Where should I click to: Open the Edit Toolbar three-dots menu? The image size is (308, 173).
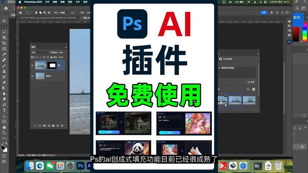click(4, 138)
